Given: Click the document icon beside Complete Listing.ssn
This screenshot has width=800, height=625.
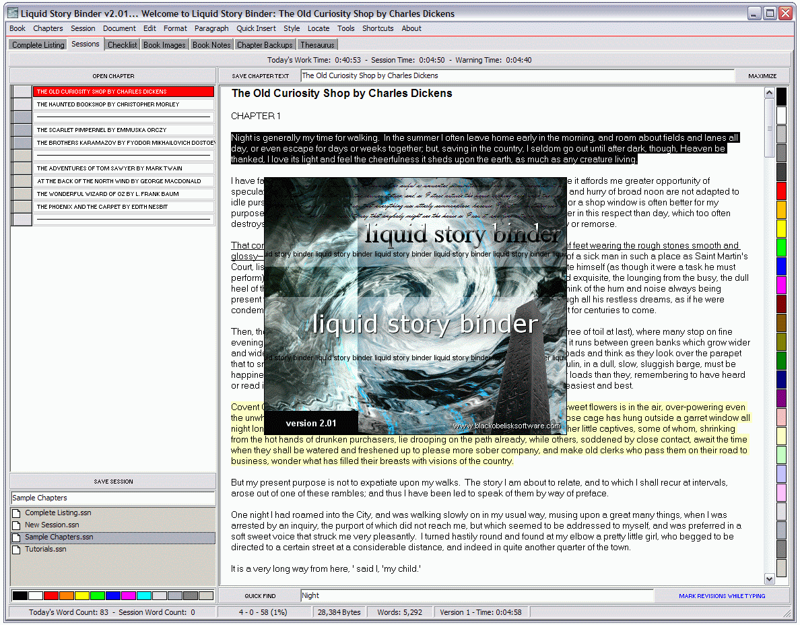Looking at the screenshot, I should point(16,513).
